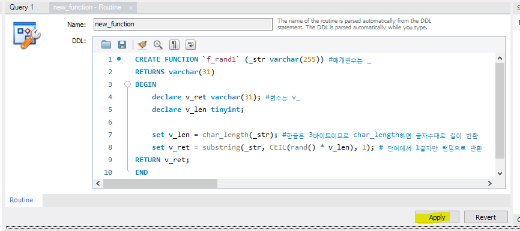
Task: Collapse the BEGIN block fold marker
Action: pyautogui.click(x=127, y=84)
